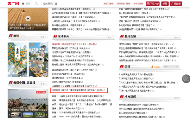Open the 食品 category label
The height and width of the screenshot is (121, 190).
54,104
